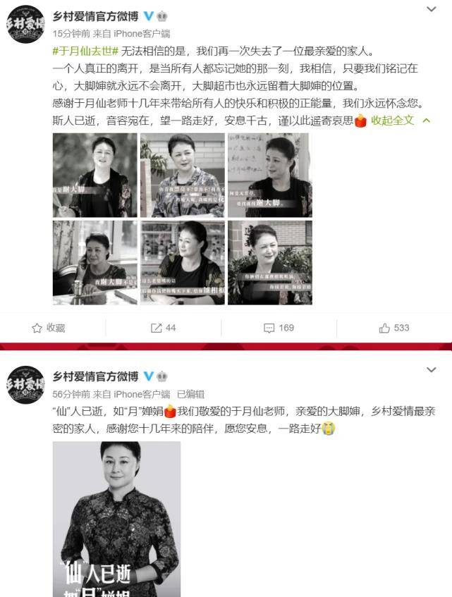Click the first post's blue V verified badge
The image size is (452, 597).
tap(149, 16)
